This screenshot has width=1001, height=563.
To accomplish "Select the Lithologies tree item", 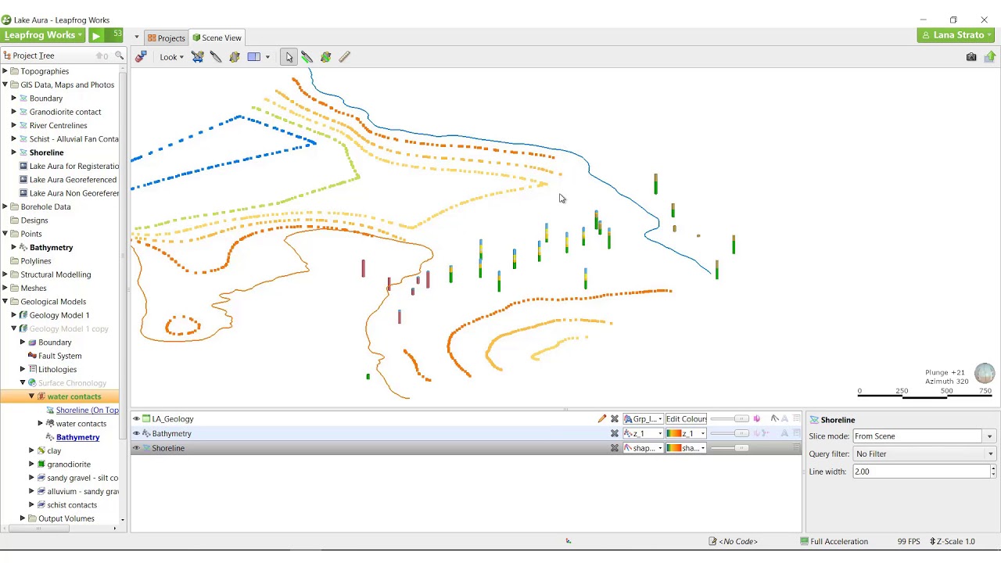I will [57, 369].
